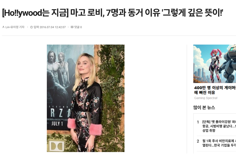Screen dimensions: 236x161
Task: Click the rank number 2 in the popular news list
Action: 198,141
